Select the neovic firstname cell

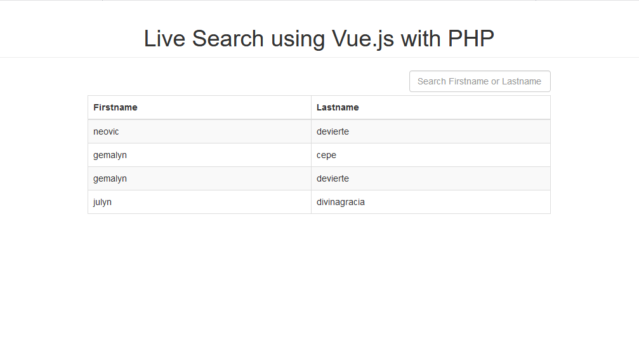click(x=106, y=131)
